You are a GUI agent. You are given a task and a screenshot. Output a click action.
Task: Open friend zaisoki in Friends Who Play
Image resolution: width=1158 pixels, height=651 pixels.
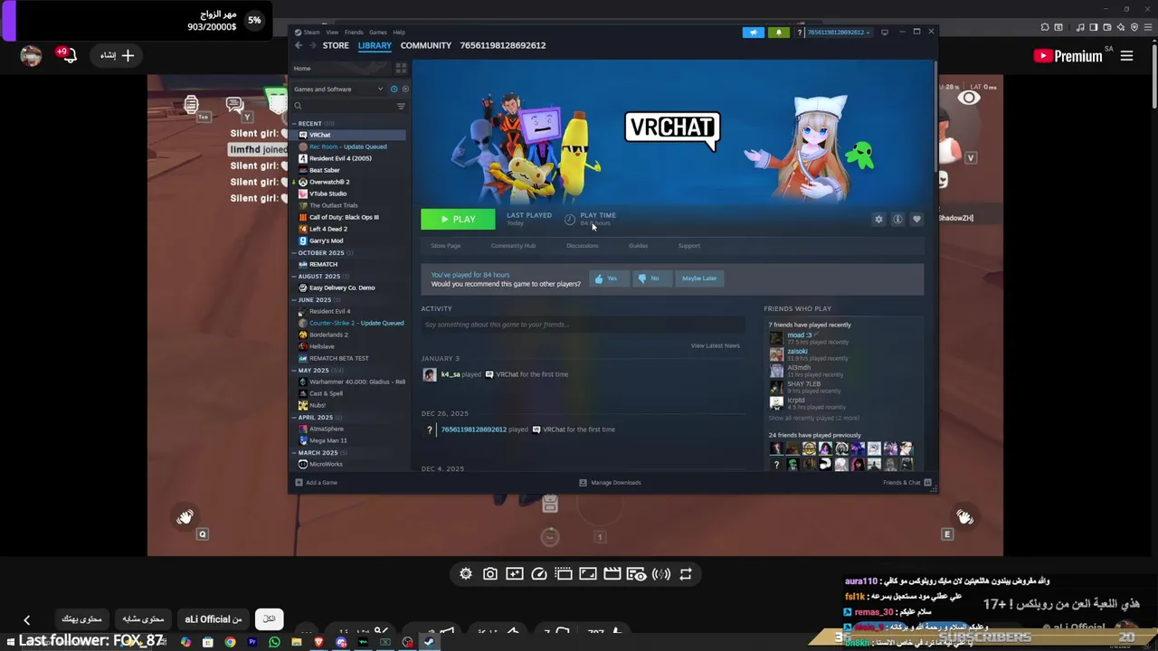point(797,352)
